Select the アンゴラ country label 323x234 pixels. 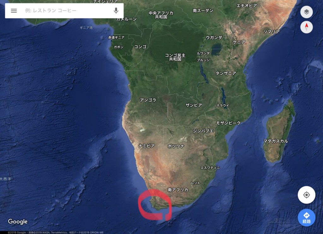pyautogui.click(x=148, y=100)
